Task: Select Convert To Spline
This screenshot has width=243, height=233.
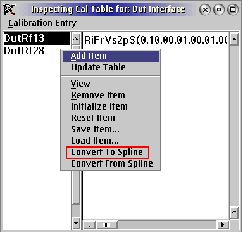Action: point(108,152)
